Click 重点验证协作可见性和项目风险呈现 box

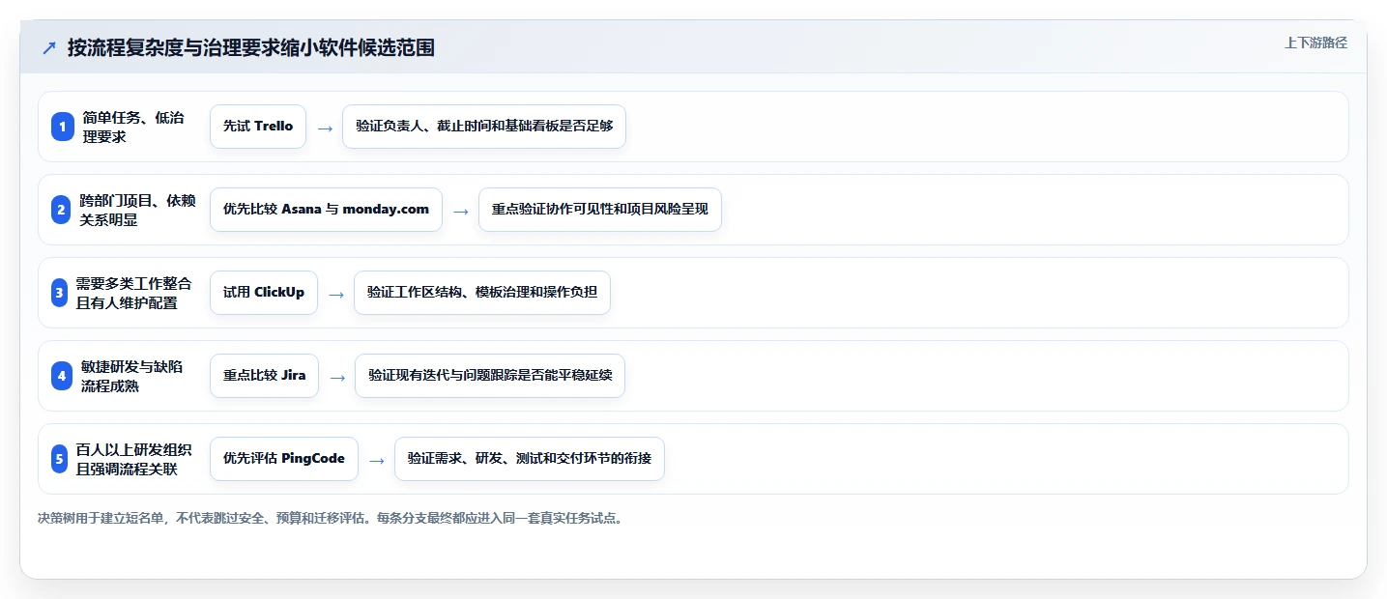click(600, 210)
